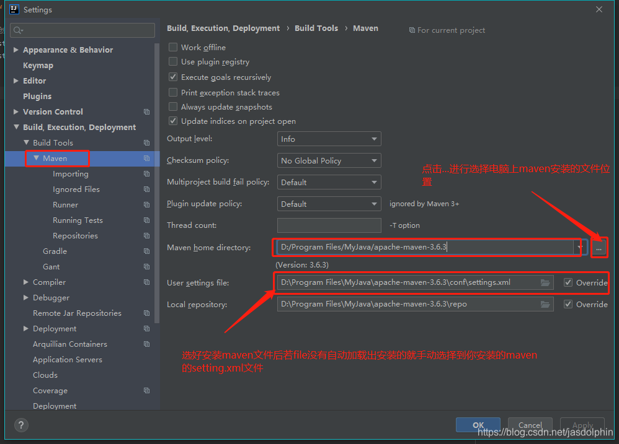Click the Thread count input field
Image resolution: width=619 pixels, height=444 pixels.
329,225
